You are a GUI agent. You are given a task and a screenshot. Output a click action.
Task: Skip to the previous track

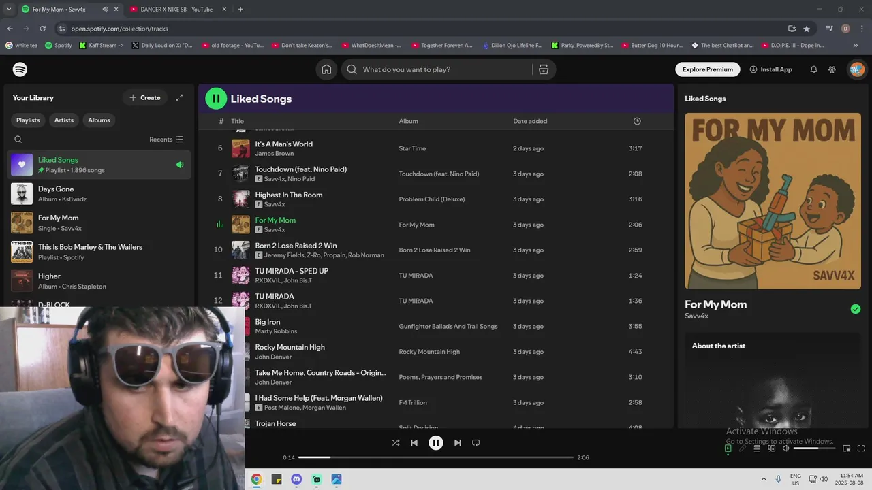click(414, 443)
